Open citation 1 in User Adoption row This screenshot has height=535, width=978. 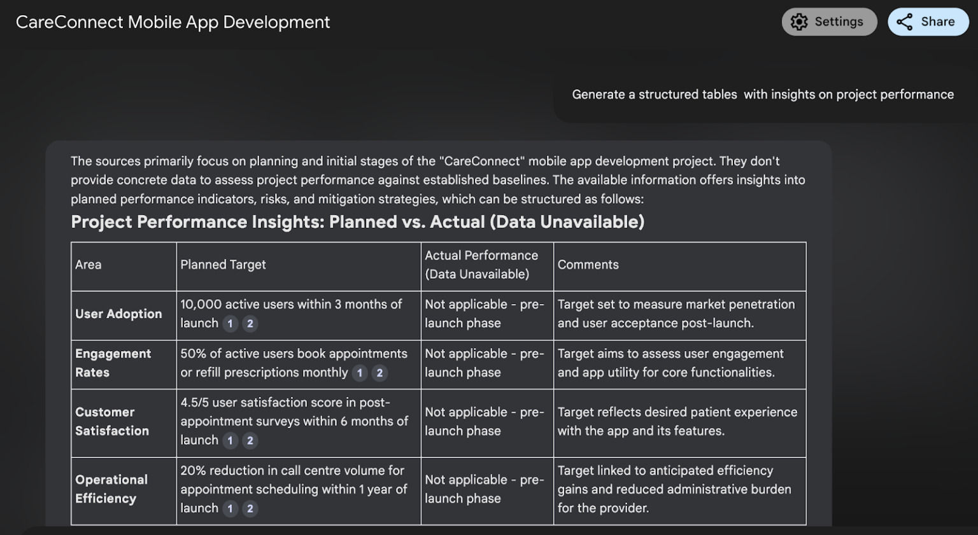tap(230, 324)
